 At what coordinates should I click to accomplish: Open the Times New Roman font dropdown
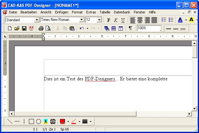82,20
